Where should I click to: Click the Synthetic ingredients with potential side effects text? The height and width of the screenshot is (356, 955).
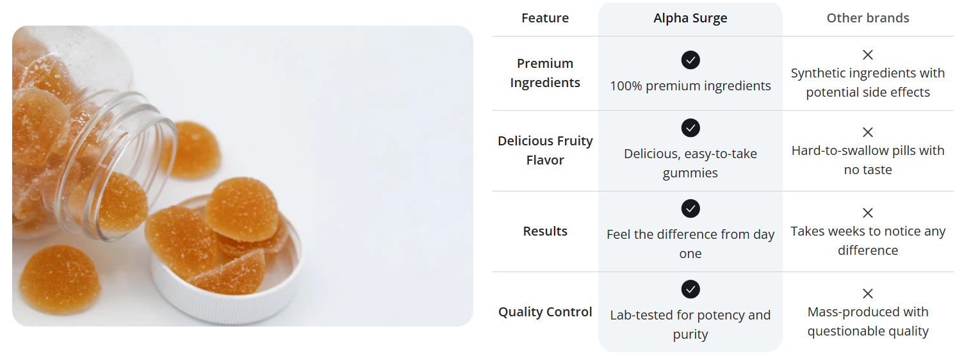coord(868,83)
